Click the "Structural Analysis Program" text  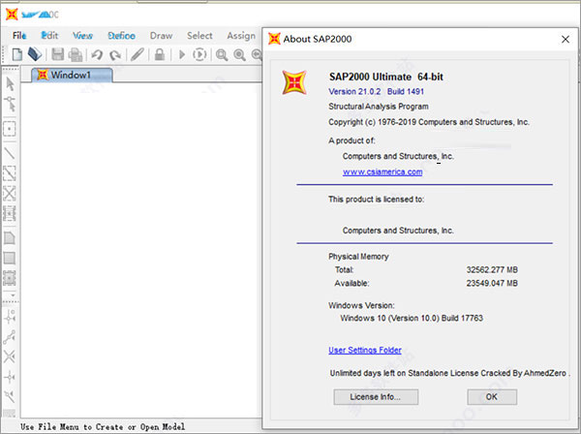379,107
